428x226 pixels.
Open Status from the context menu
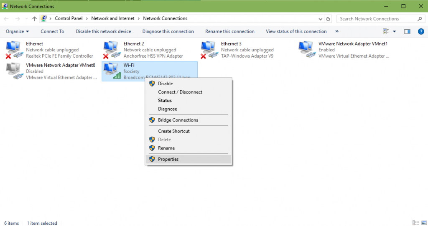click(189, 100)
